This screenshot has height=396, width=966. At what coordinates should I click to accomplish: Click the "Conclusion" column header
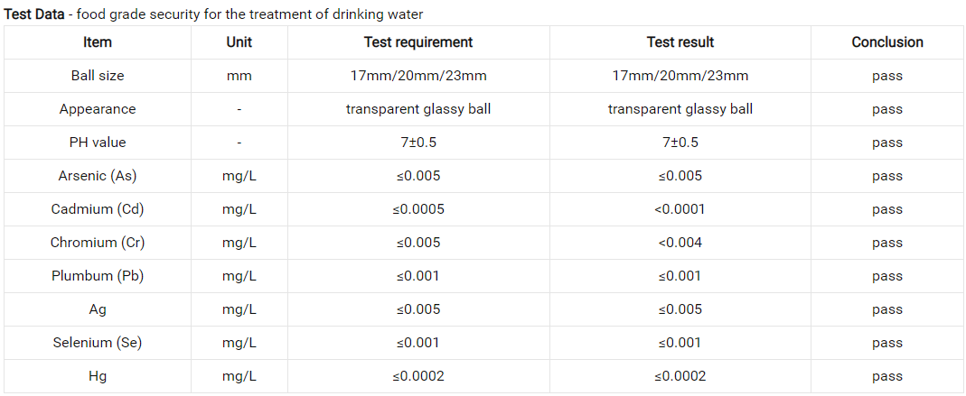[887, 42]
